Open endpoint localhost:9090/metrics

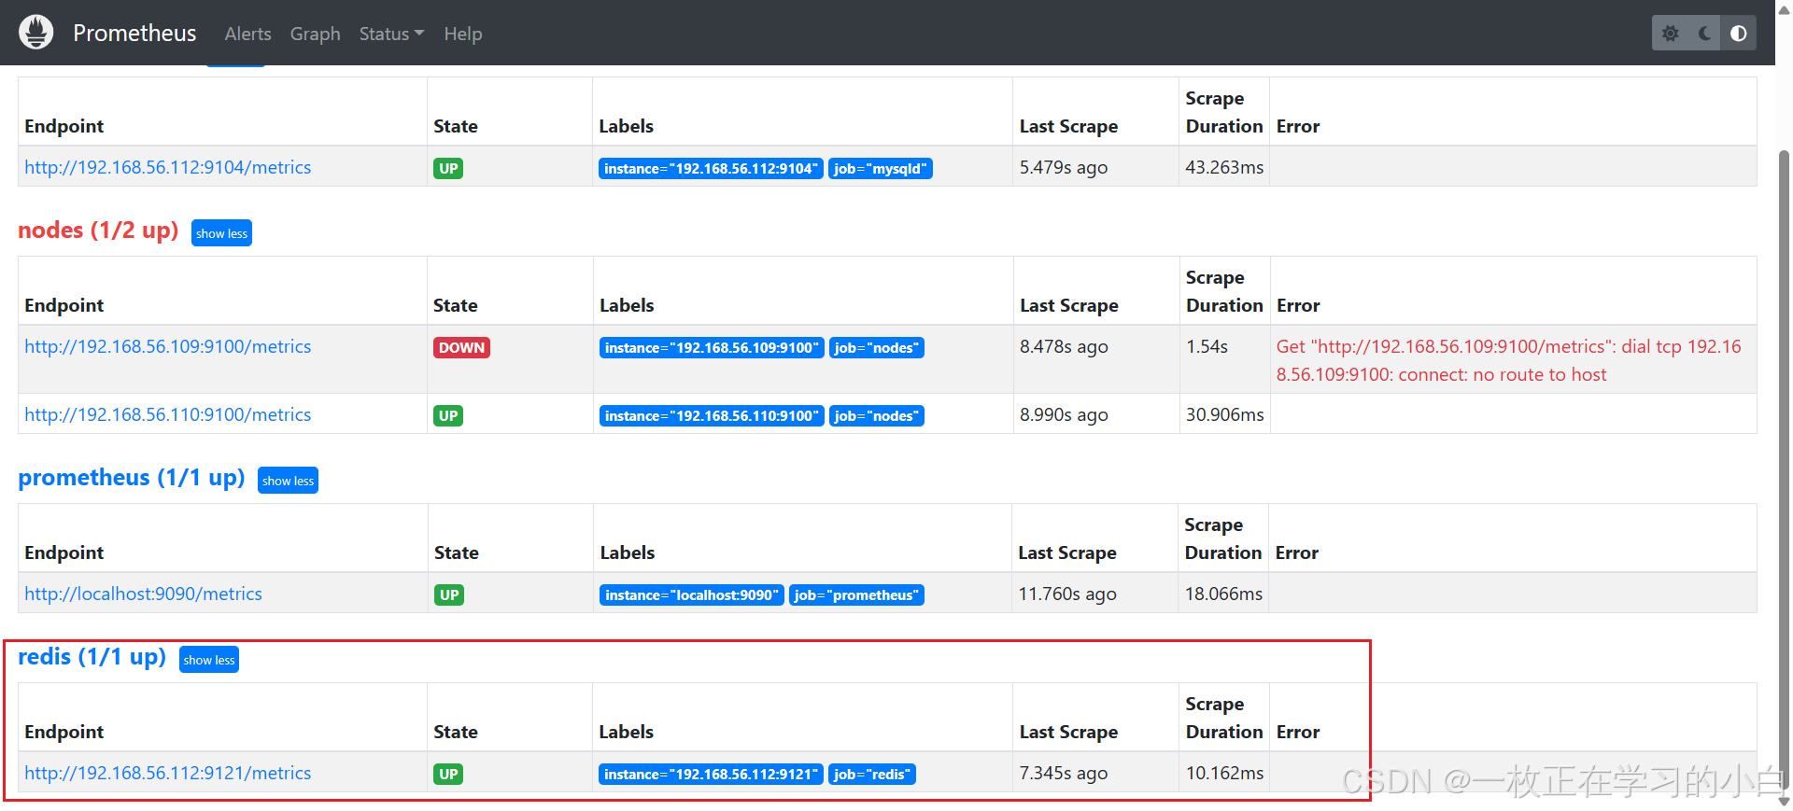click(143, 594)
